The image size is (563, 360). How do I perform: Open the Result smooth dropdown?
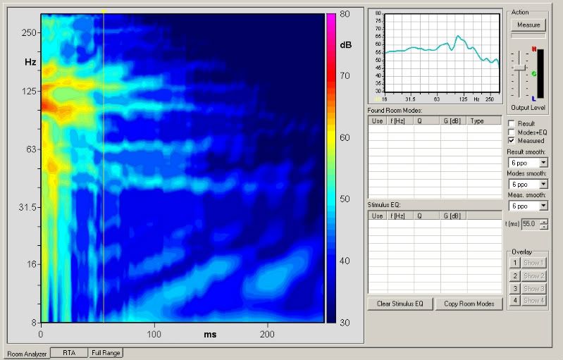543,163
